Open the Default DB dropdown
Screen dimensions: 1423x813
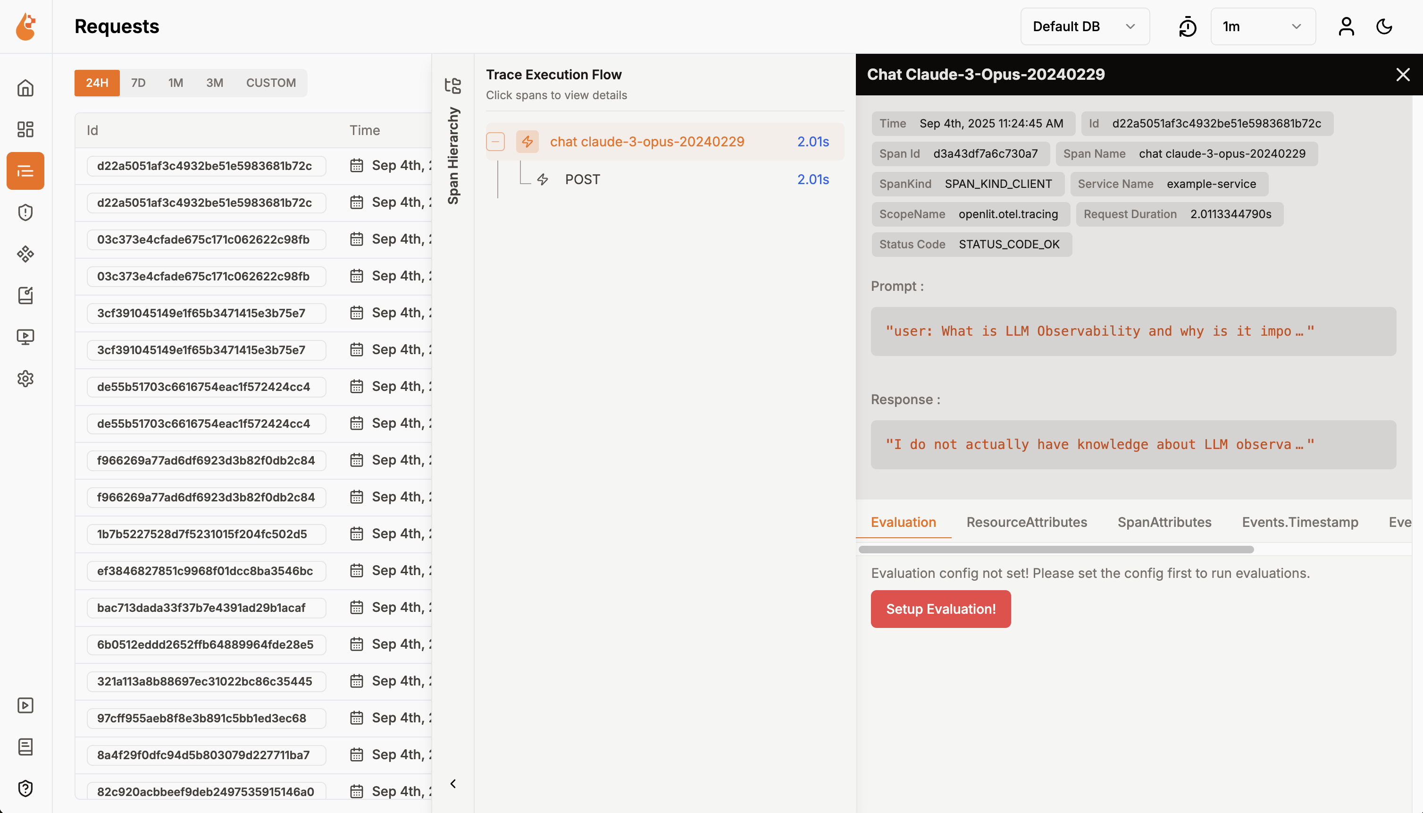1085,26
